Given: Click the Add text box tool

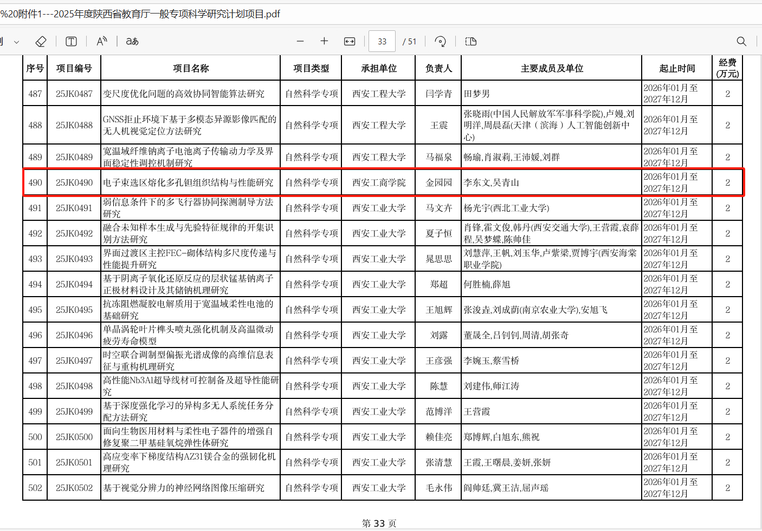Looking at the screenshot, I should (71, 42).
